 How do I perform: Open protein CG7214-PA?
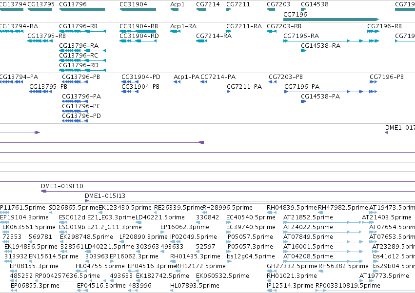[204, 82]
